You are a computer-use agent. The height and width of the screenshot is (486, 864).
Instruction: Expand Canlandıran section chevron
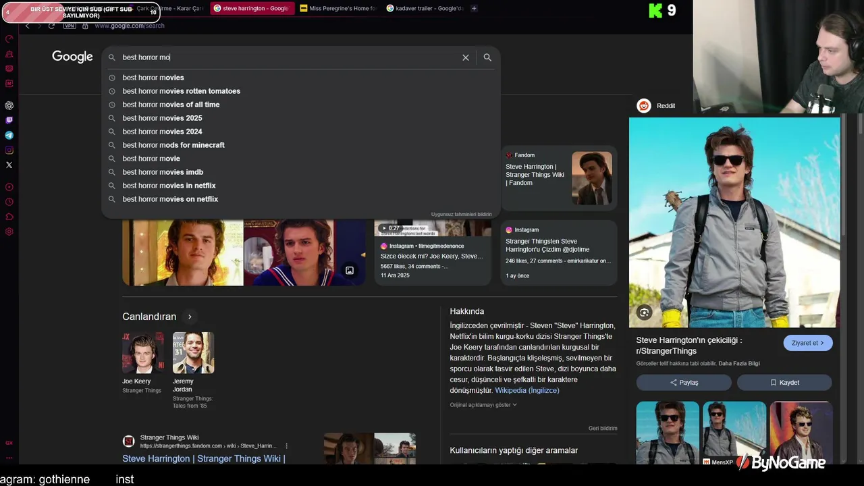pyautogui.click(x=190, y=317)
